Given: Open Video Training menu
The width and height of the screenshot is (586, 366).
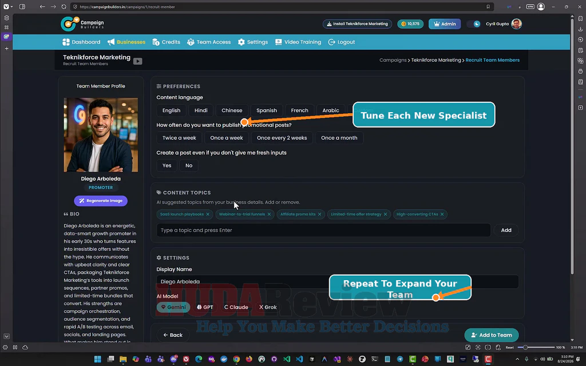Looking at the screenshot, I should click(x=298, y=42).
